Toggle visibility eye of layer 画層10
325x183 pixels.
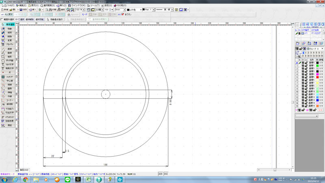(x=303, y=91)
